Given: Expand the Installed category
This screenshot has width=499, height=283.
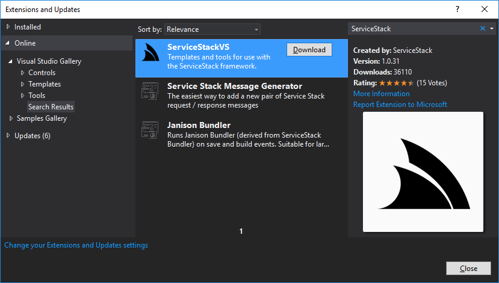Looking at the screenshot, I should coord(8,27).
